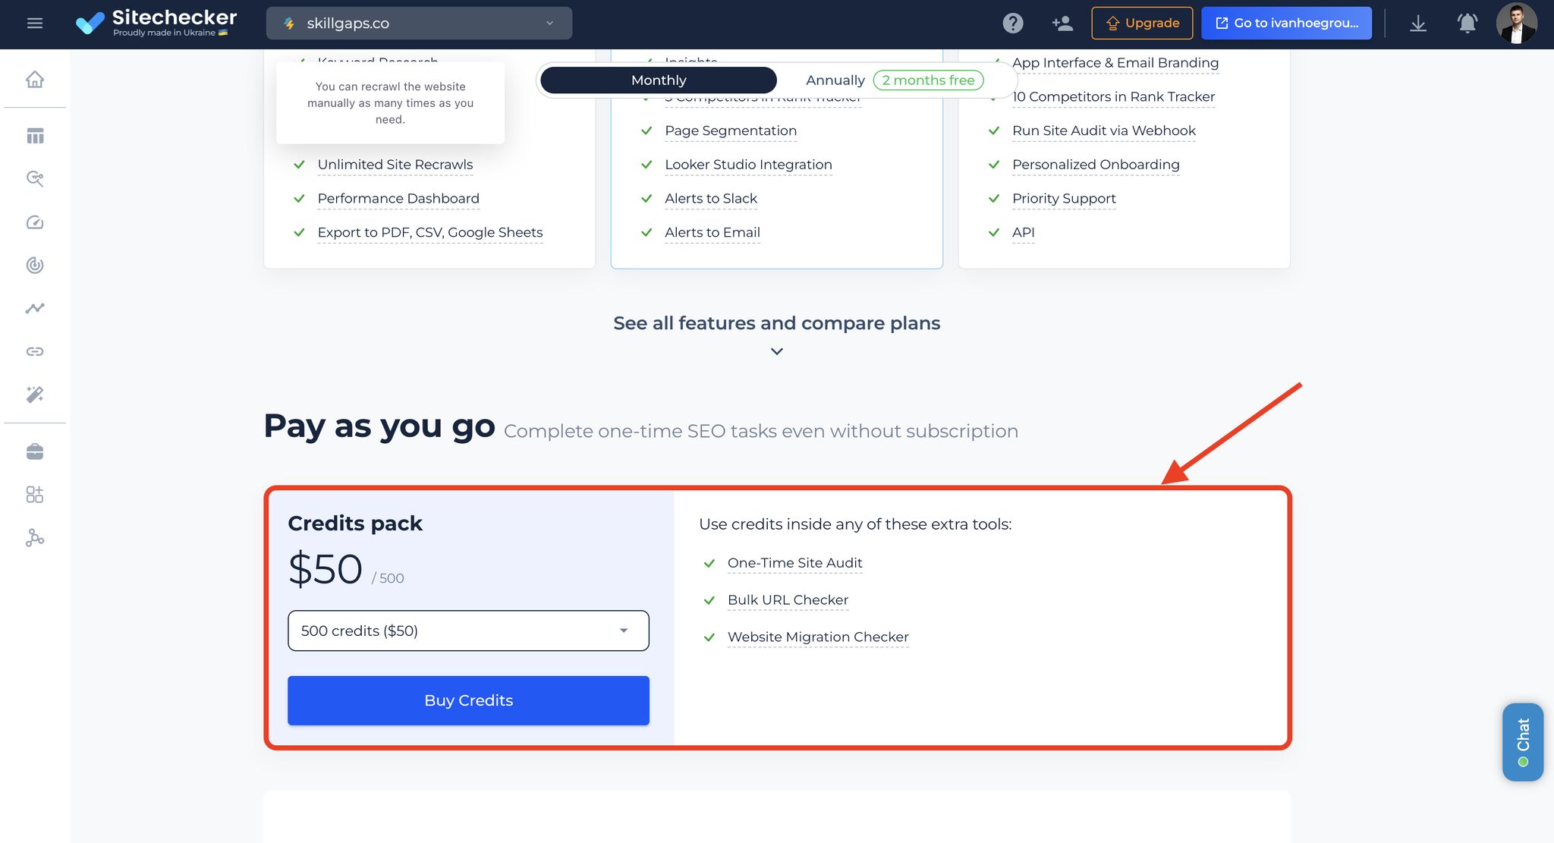Screen dimensions: 1554x843
Task: Click the notification bell icon
Action: 1467,23
